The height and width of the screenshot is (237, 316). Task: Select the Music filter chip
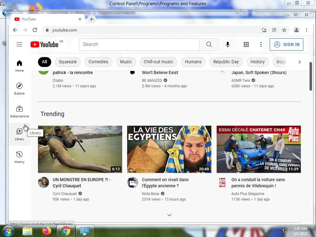pos(126,62)
